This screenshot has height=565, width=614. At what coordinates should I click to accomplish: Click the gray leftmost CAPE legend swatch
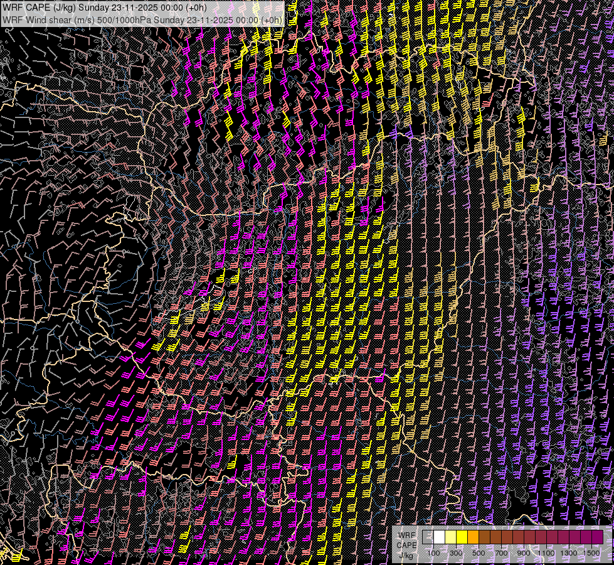(428, 537)
